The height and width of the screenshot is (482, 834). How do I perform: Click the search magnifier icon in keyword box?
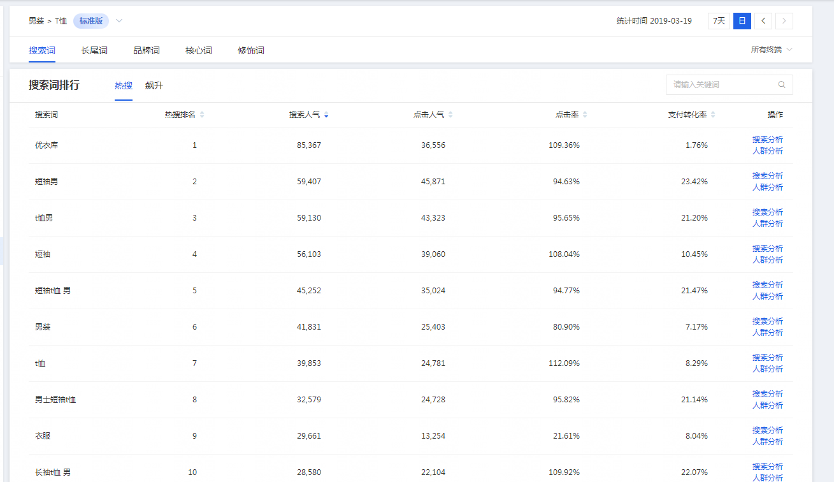click(782, 85)
